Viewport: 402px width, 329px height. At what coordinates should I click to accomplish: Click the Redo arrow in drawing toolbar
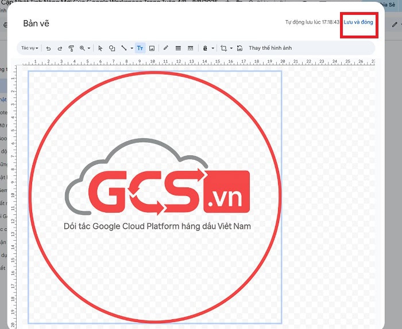tap(60, 48)
